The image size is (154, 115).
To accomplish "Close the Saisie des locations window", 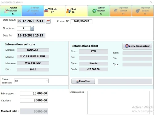I will [151, 2].
